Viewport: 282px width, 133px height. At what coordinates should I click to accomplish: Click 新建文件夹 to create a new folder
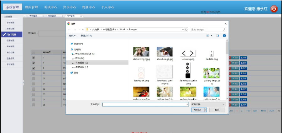click(x=86, y=36)
